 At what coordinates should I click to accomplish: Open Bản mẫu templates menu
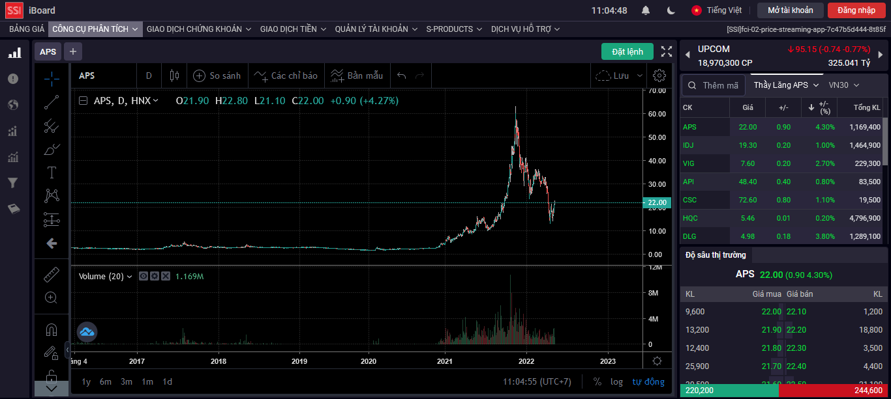pyautogui.click(x=356, y=76)
